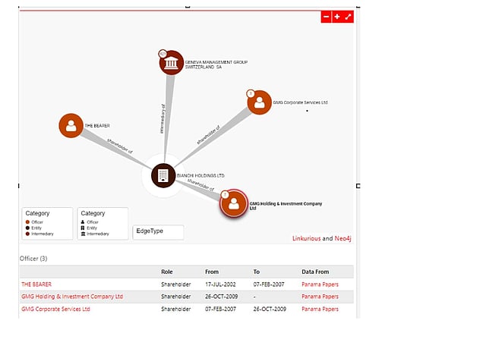Open THE BEARER link in table
Image resolution: width=486 pixels, height=349 pixels.
coord(36,285)
